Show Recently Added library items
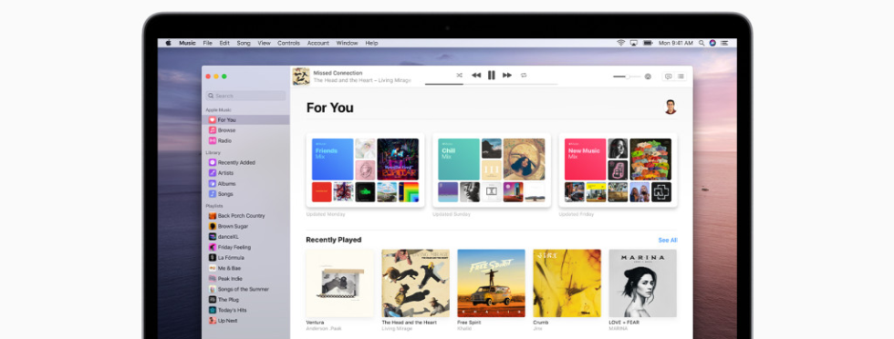Image resolution: width=894 pixels, height=339 pixels. [x=246, y=162]
